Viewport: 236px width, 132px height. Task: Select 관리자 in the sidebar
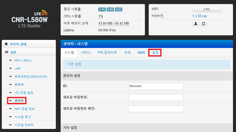click(19, 101)
